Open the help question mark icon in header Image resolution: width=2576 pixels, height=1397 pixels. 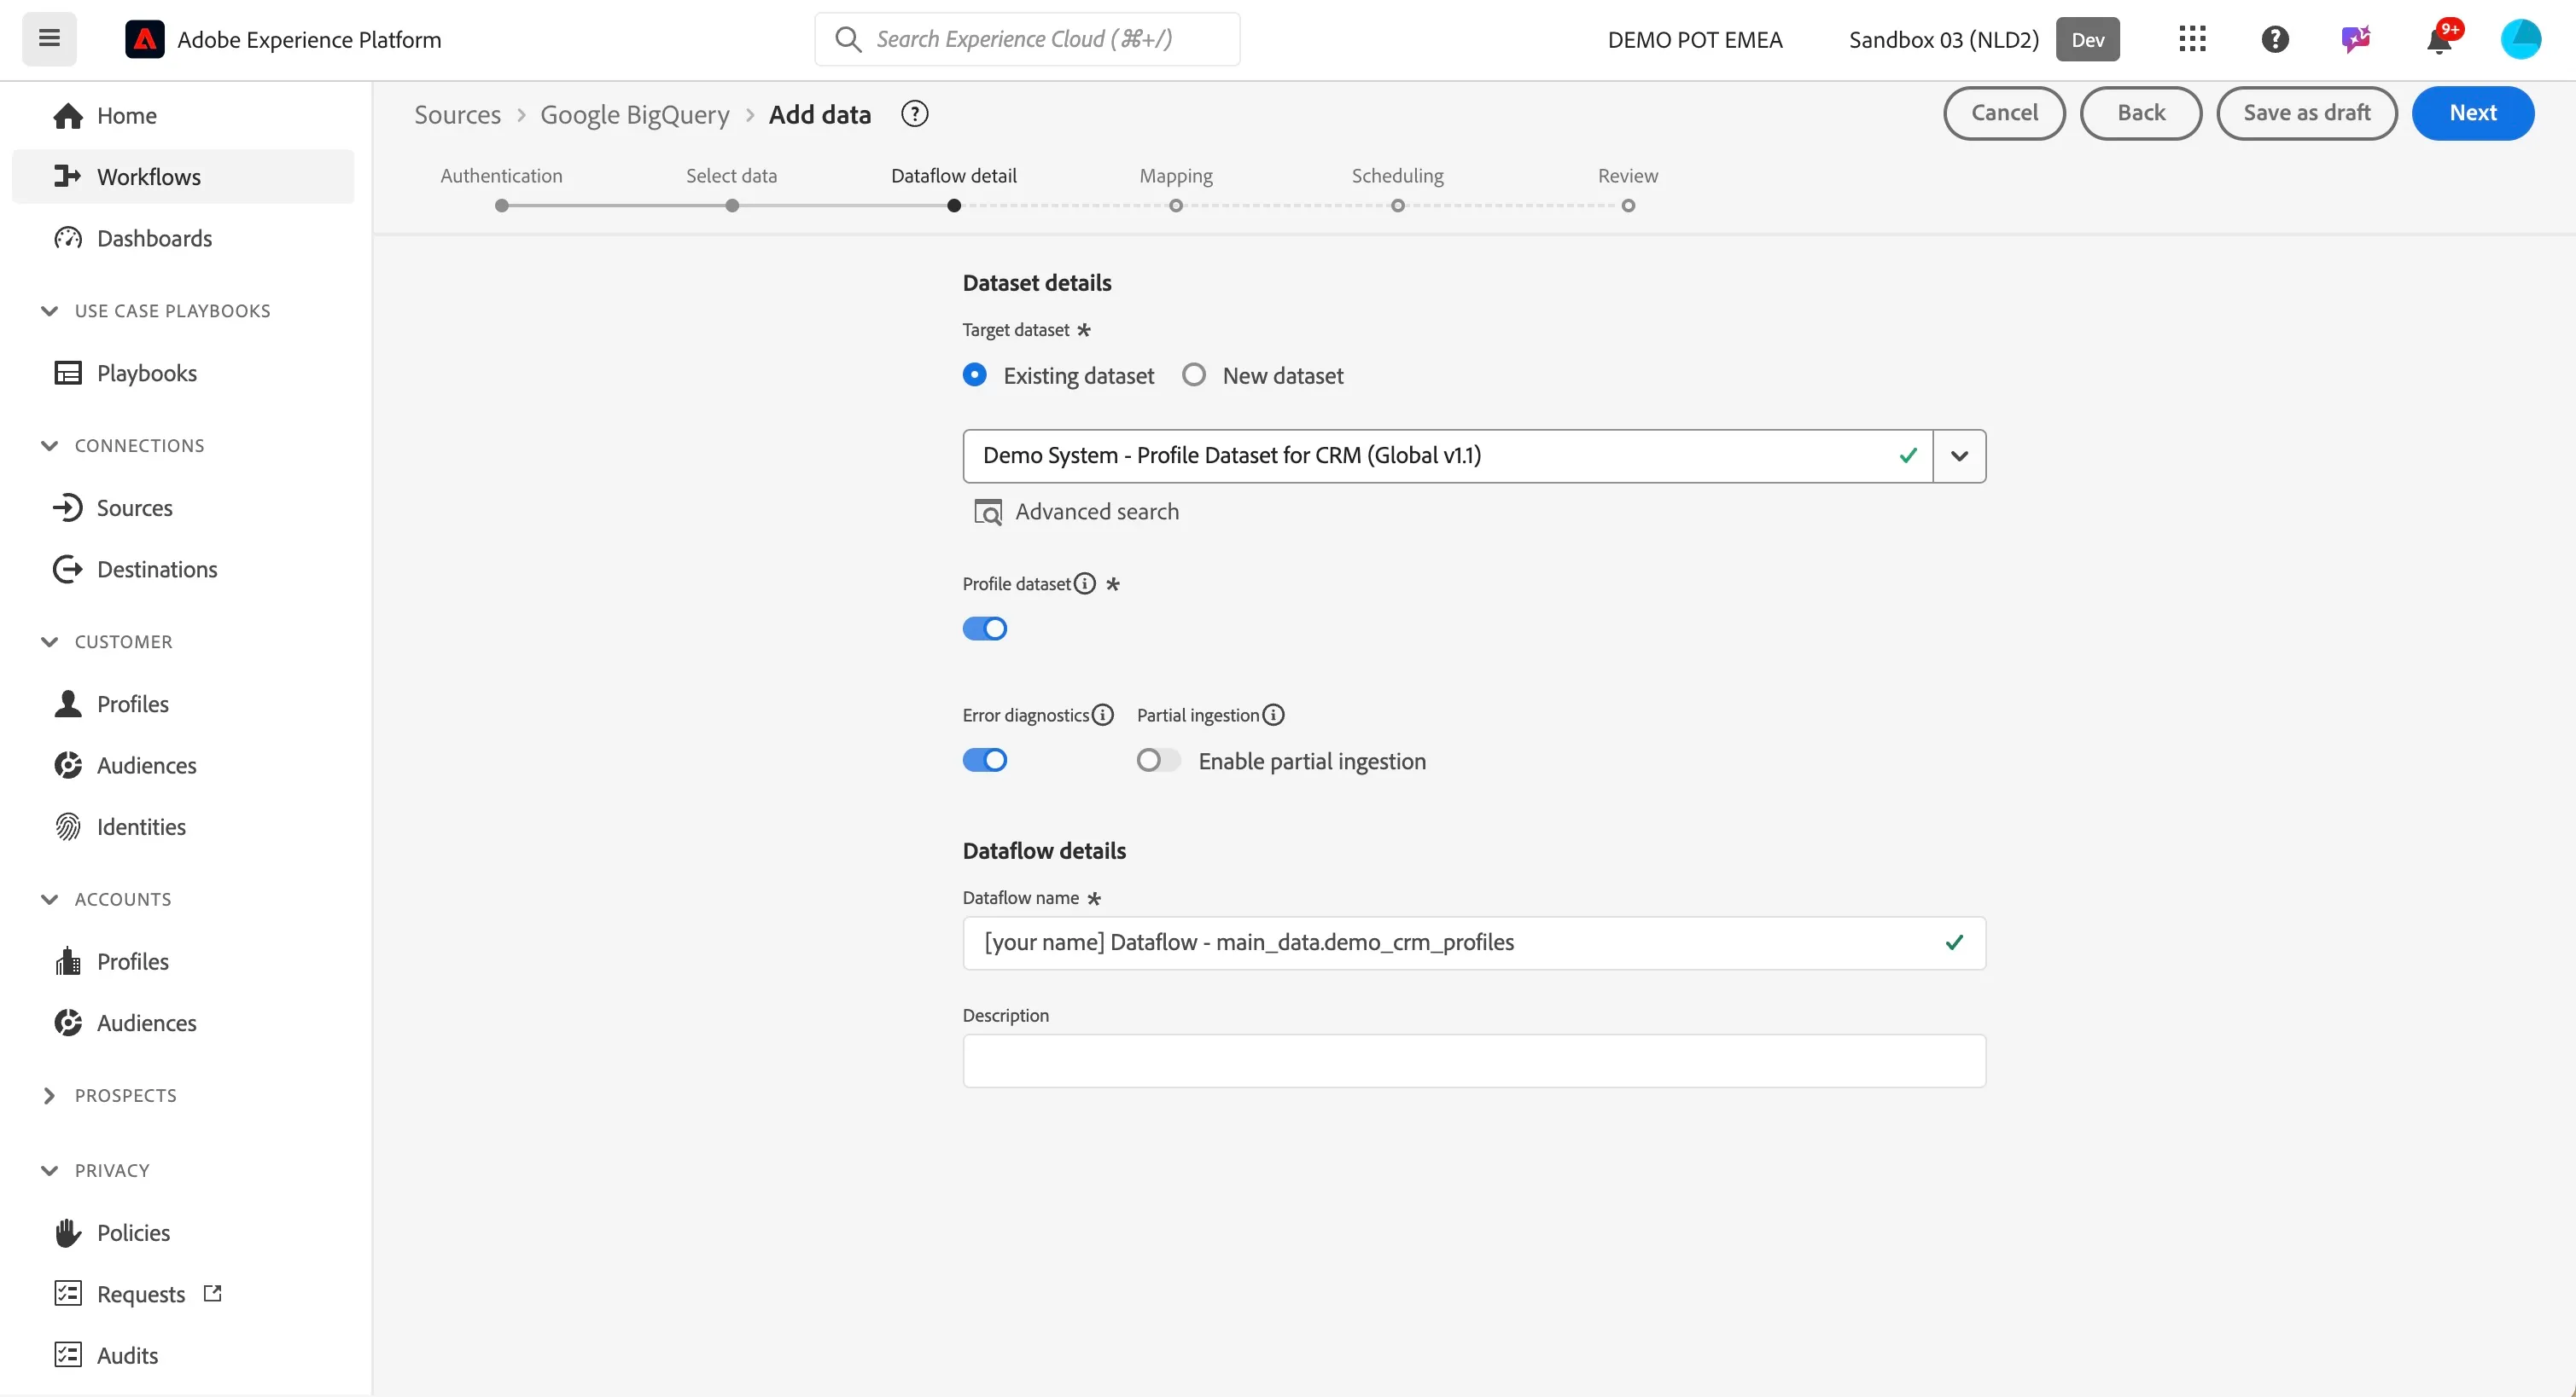click(2275, 39)
